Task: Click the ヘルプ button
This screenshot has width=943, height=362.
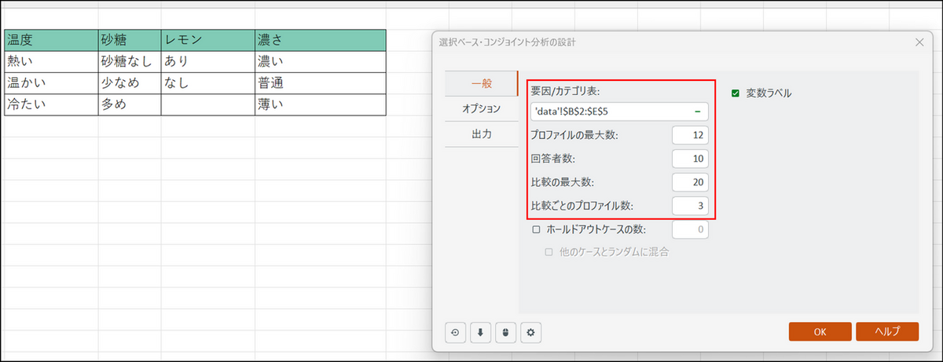Action: [x=886, y=331]
